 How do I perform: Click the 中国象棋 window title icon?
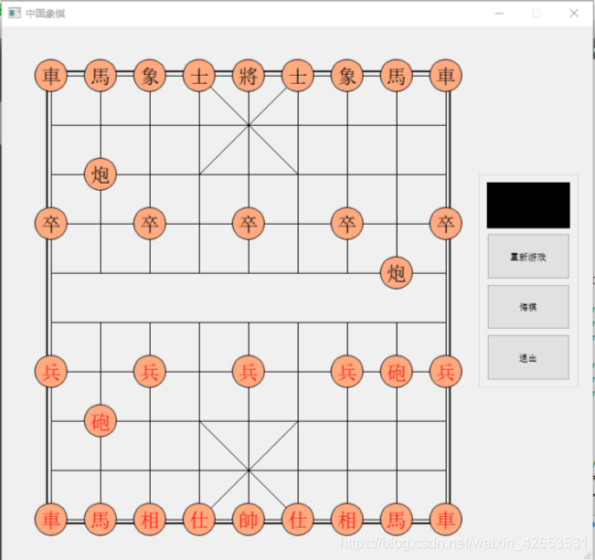tap(15, 14)
